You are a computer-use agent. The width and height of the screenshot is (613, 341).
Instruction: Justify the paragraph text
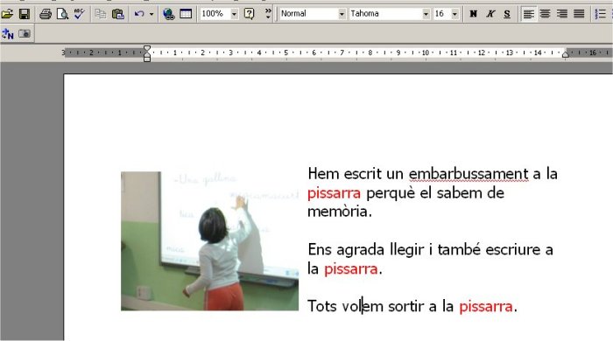point(579,14)
